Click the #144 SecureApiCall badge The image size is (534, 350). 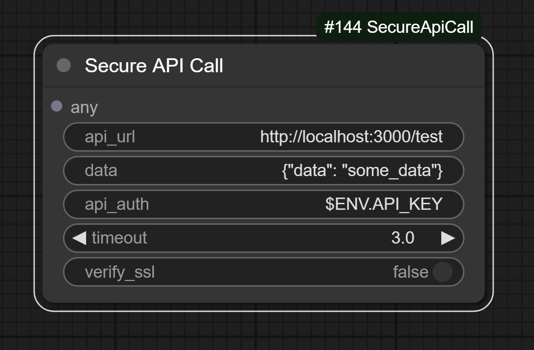point(399,28)
